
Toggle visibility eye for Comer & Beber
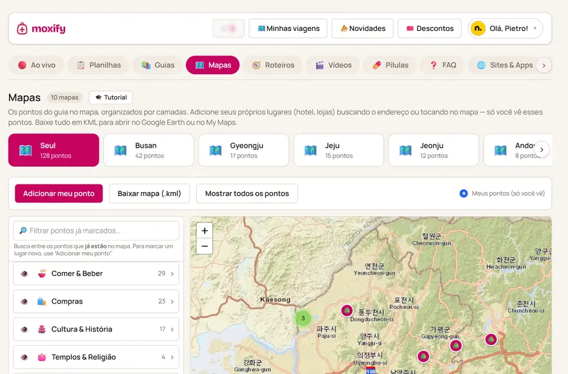click(25, 273)
